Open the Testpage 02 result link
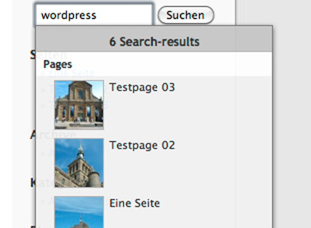The height and width of the screenshot is (228, 311). tap(142, 145)
